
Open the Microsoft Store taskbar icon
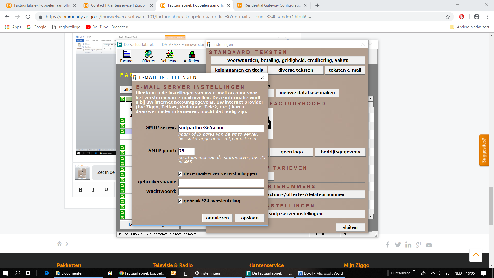coord(110,273)
